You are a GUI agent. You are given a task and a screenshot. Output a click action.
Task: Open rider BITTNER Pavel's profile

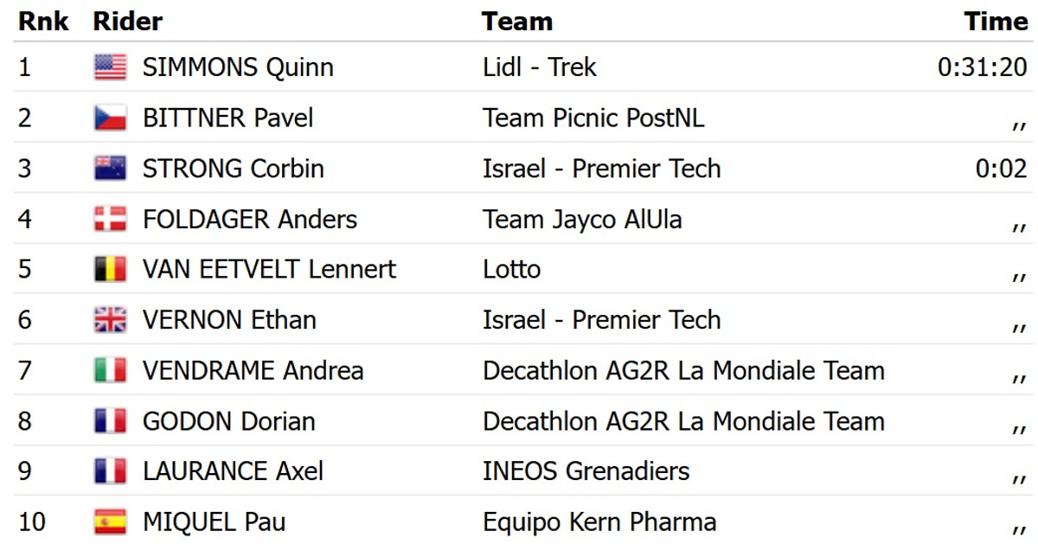pos(227,118)
